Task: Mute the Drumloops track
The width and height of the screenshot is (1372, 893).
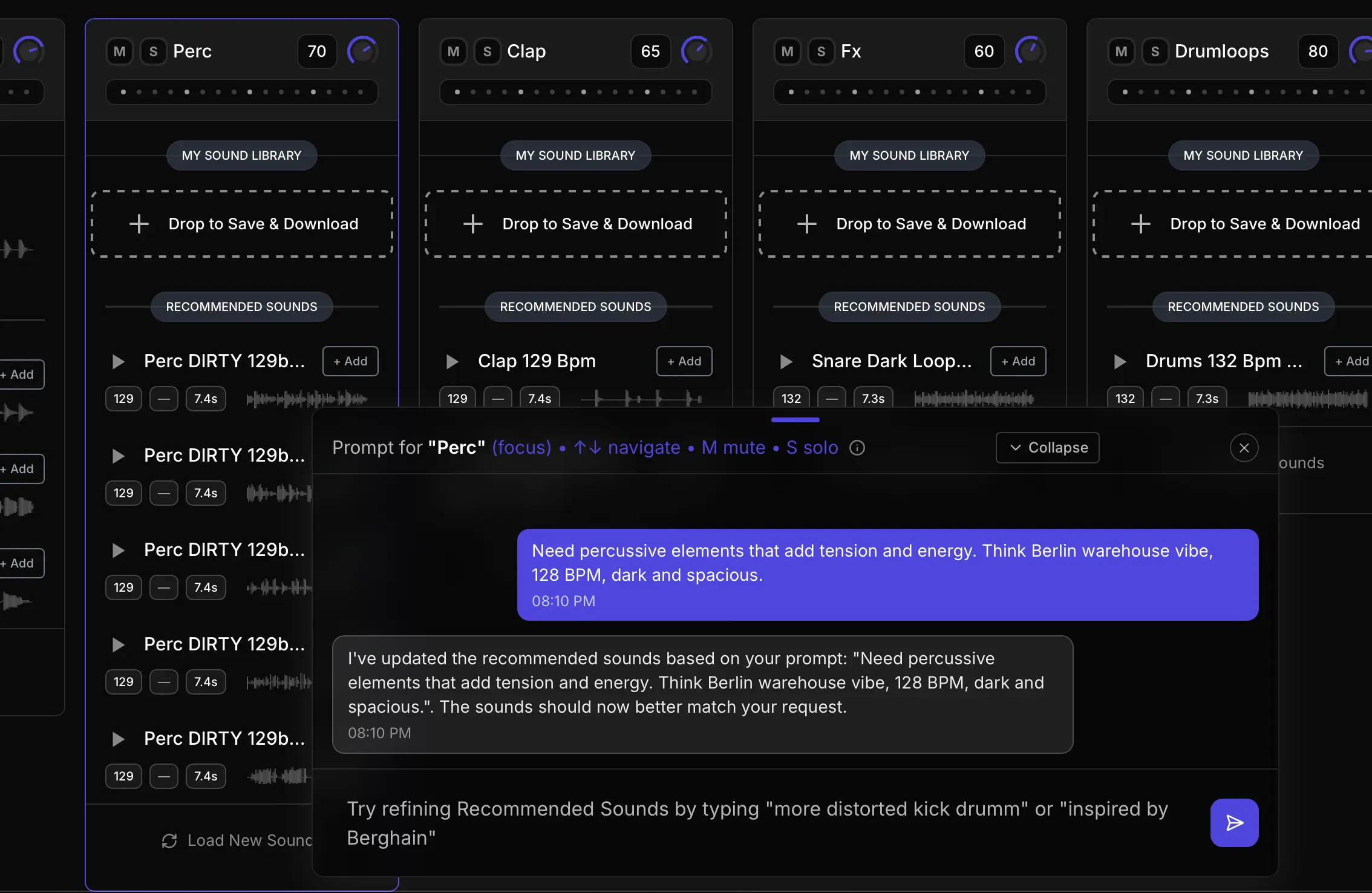Action: pos(1121,51)
